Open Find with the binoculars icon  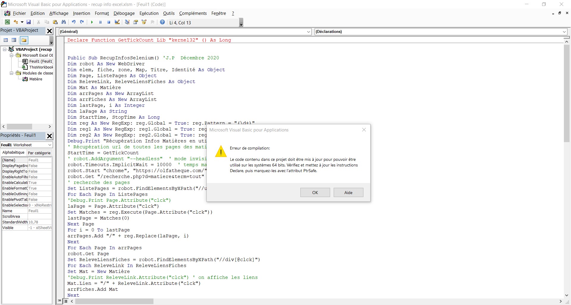[x=63, y=22]
